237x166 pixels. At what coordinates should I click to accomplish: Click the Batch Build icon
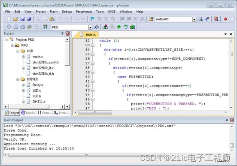pyautogui.click(x=29, y=27)
